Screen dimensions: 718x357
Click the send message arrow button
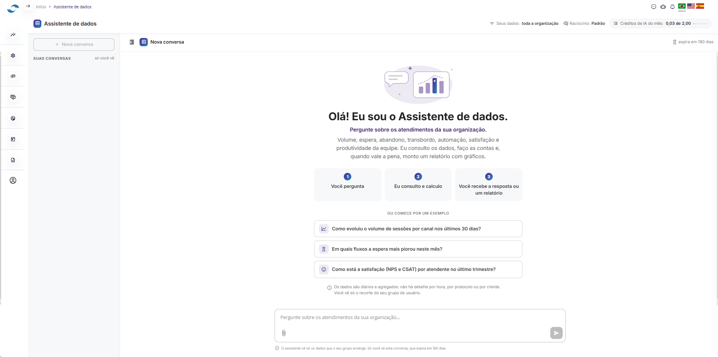click(556, 333)
